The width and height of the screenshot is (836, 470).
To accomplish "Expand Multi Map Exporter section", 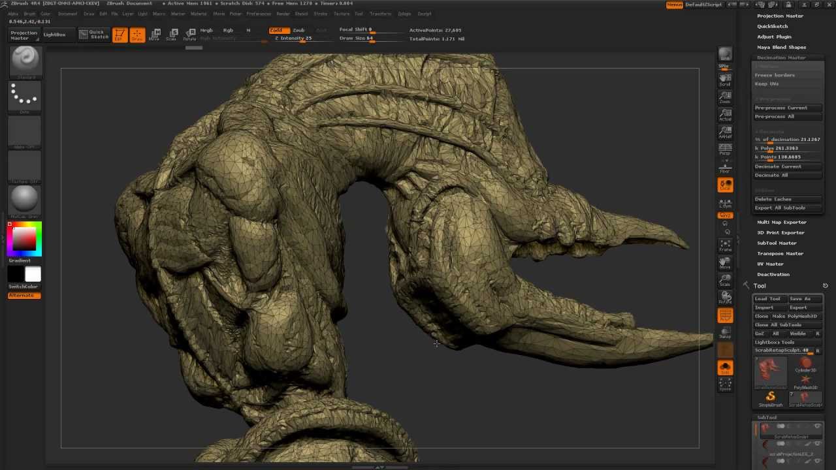I will pyautogui.click(x=782, y=222).
